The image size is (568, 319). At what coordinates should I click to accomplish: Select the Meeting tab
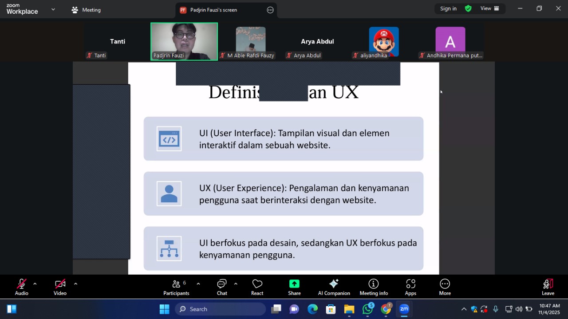coord(87,10)
